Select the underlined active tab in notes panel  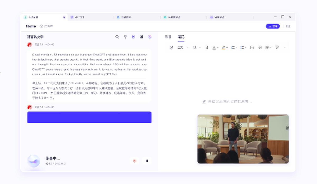[x=181, y=37]
